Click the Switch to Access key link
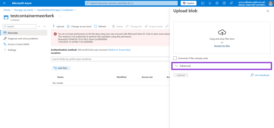 (x=119, y=50)
